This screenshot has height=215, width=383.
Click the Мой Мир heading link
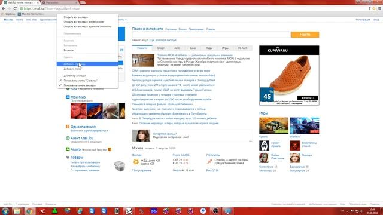[x=78, y=97]
